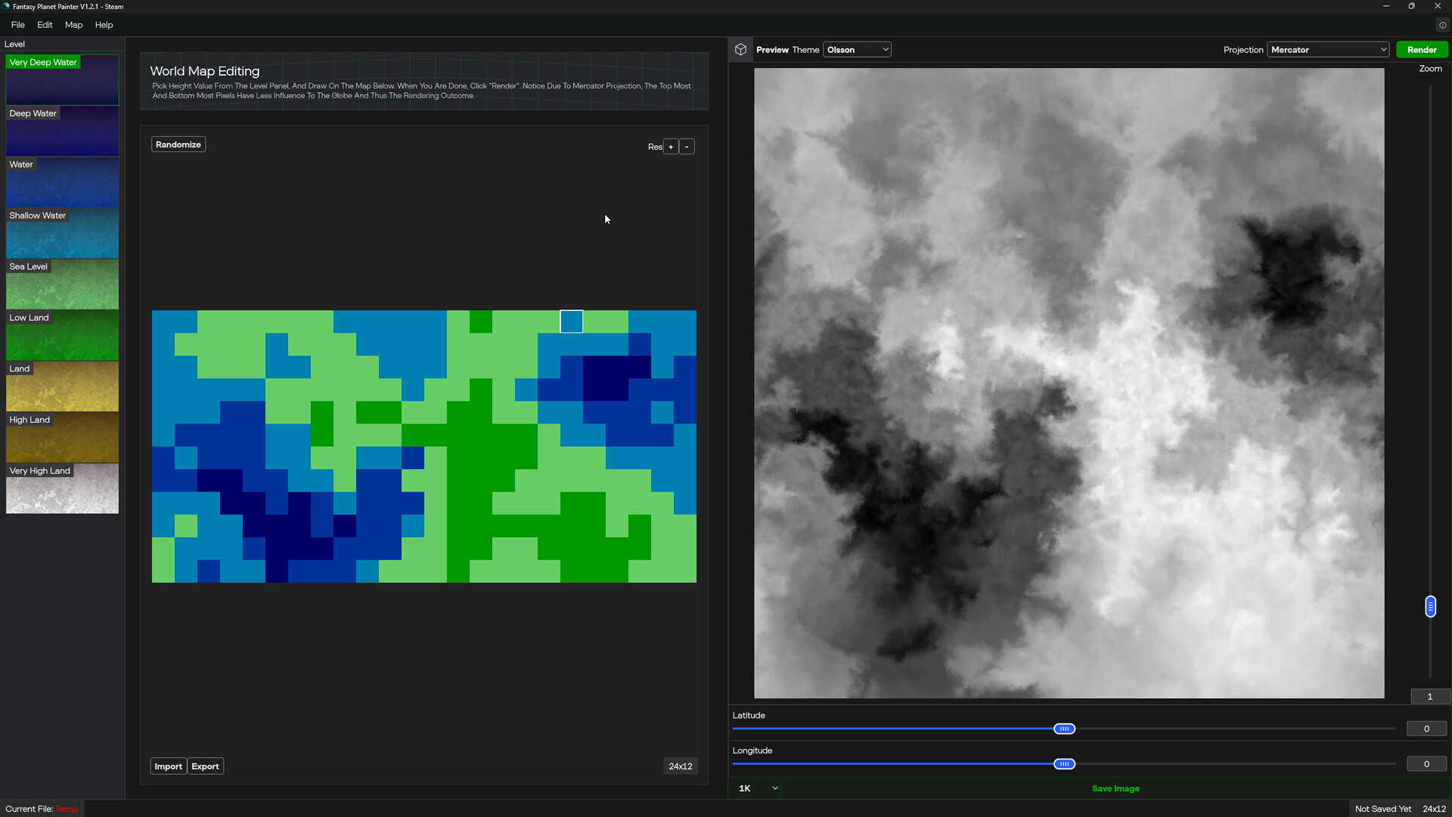The width and height of the screenshot is (1452, 817).
Task: Pick the Shallow Water height level
Action: pyautogui.click(x=62, y=234)
